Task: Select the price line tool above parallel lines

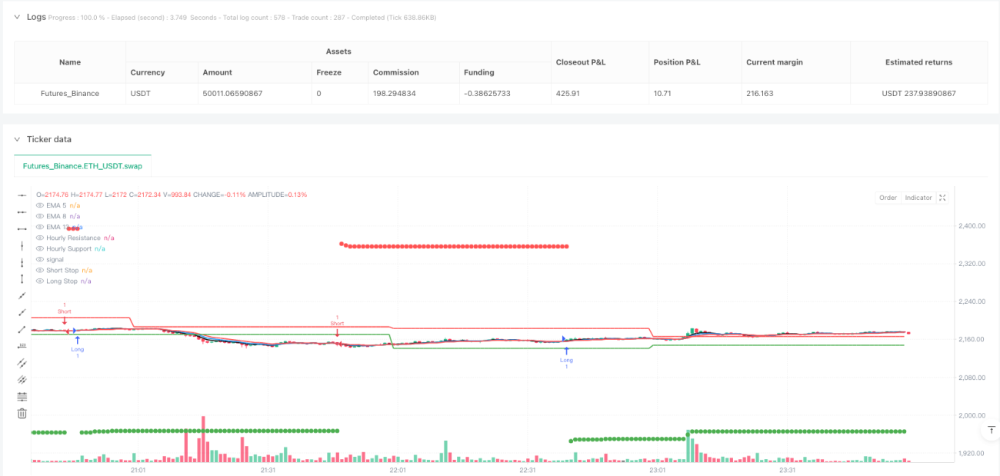Action: click(x=22, y=346)
